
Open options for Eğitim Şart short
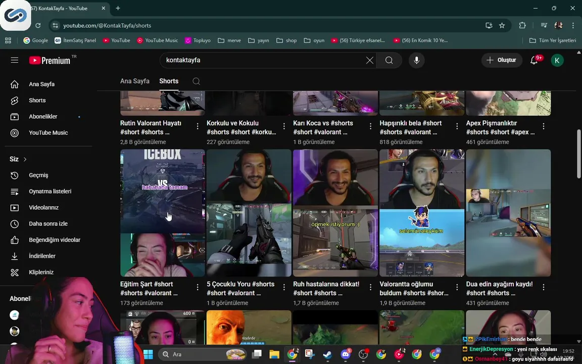[x=198, y=287]
